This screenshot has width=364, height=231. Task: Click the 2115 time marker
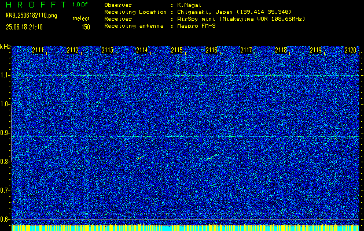177,50
